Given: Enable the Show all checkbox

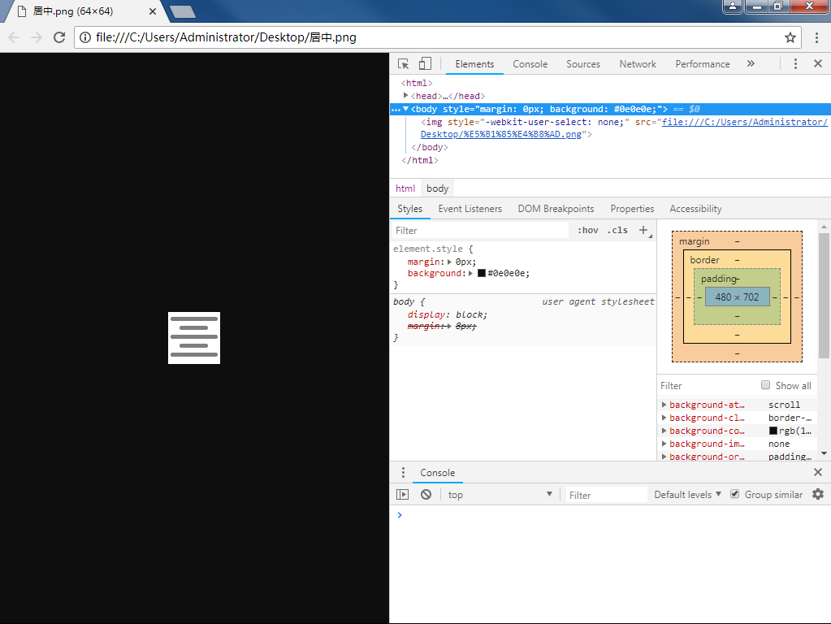Looking at the screenshot, I should tap(765, 385).
